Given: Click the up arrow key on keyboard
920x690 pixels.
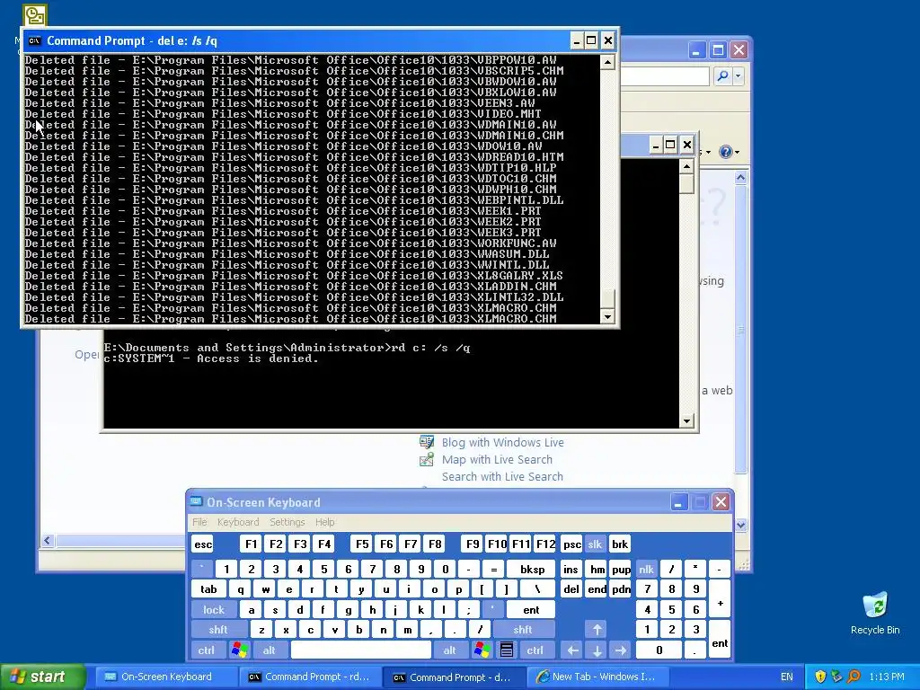Looking at the screenshot, I should [x=597, y=630].
